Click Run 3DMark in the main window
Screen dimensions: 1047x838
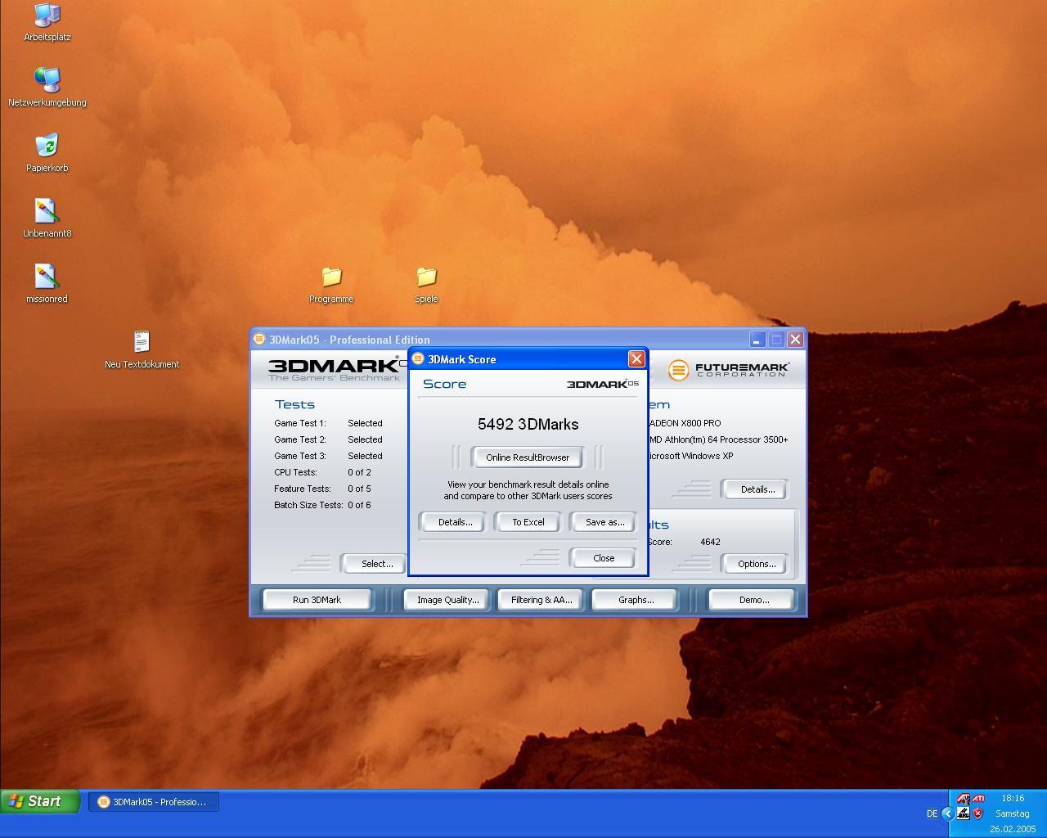[x=317, y=600]
